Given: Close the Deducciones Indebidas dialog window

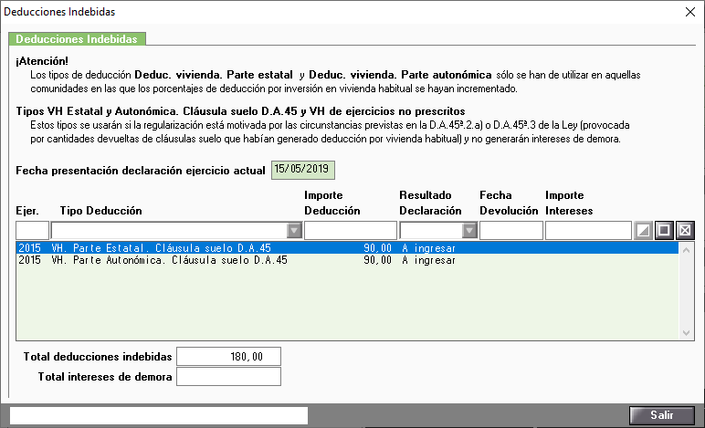Looking at the screenshot, I should pyautogui.click(x=690, y=12).
